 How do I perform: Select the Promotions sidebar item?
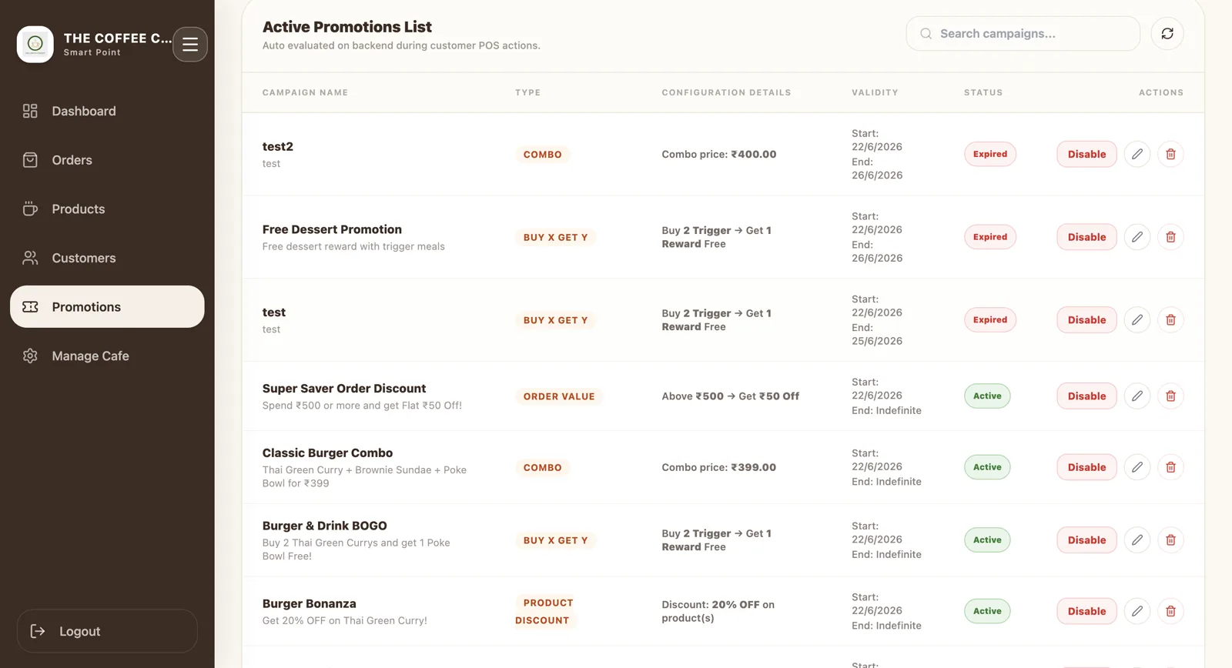click(x=107, y=307)
